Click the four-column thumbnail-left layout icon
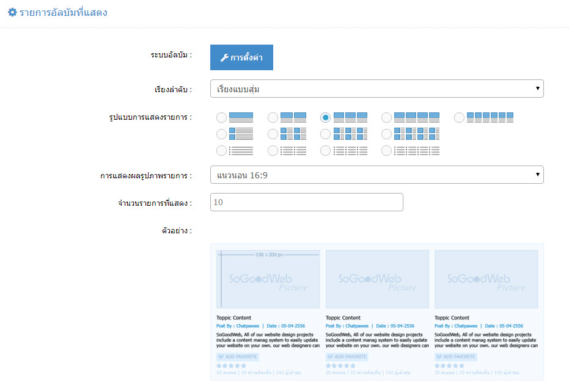 417,134
